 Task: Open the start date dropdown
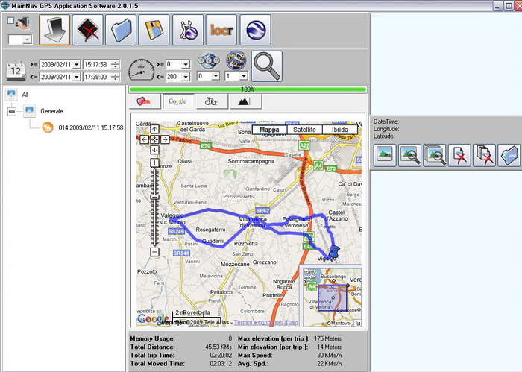click(x=76, y=64)
